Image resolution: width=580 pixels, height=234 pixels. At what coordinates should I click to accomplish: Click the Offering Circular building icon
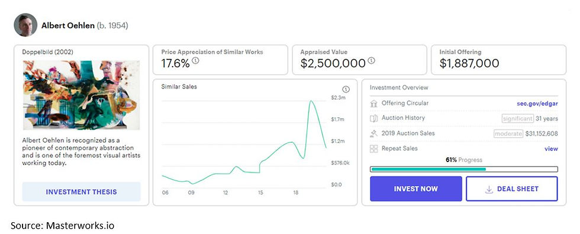click(x=373, y=104)
